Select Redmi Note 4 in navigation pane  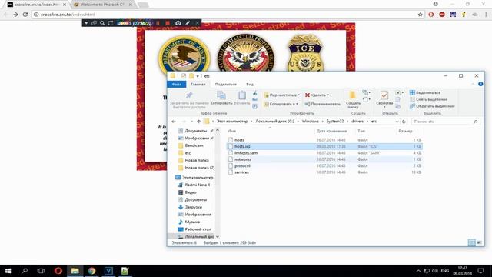[x=197, y=185]
